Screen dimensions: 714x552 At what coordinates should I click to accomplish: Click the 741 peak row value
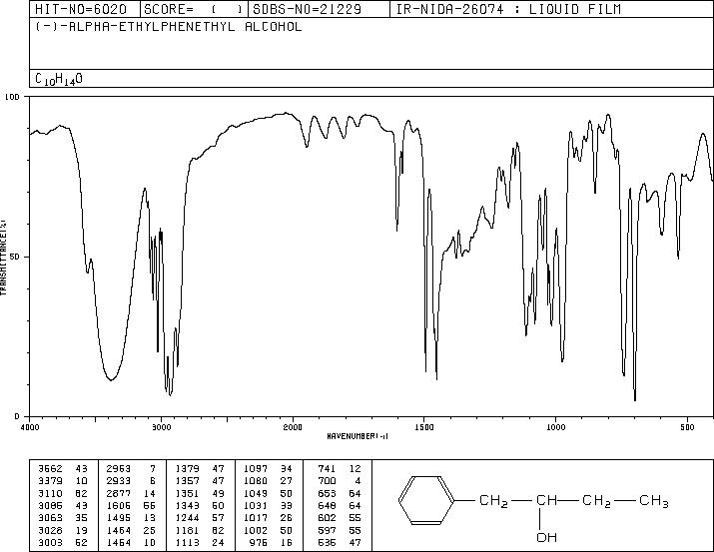[327, 468]
